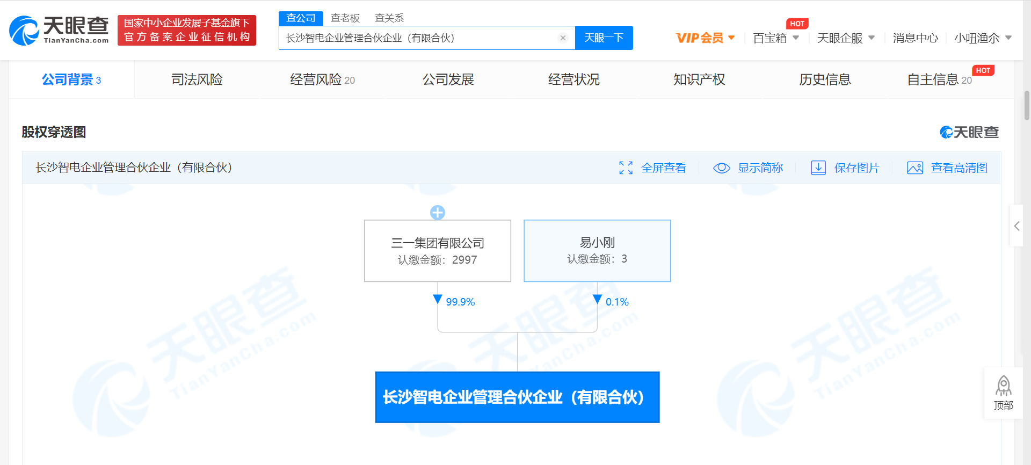Click the fullscreen expand icon
The image size is (1031, 465).
point(626,168)
